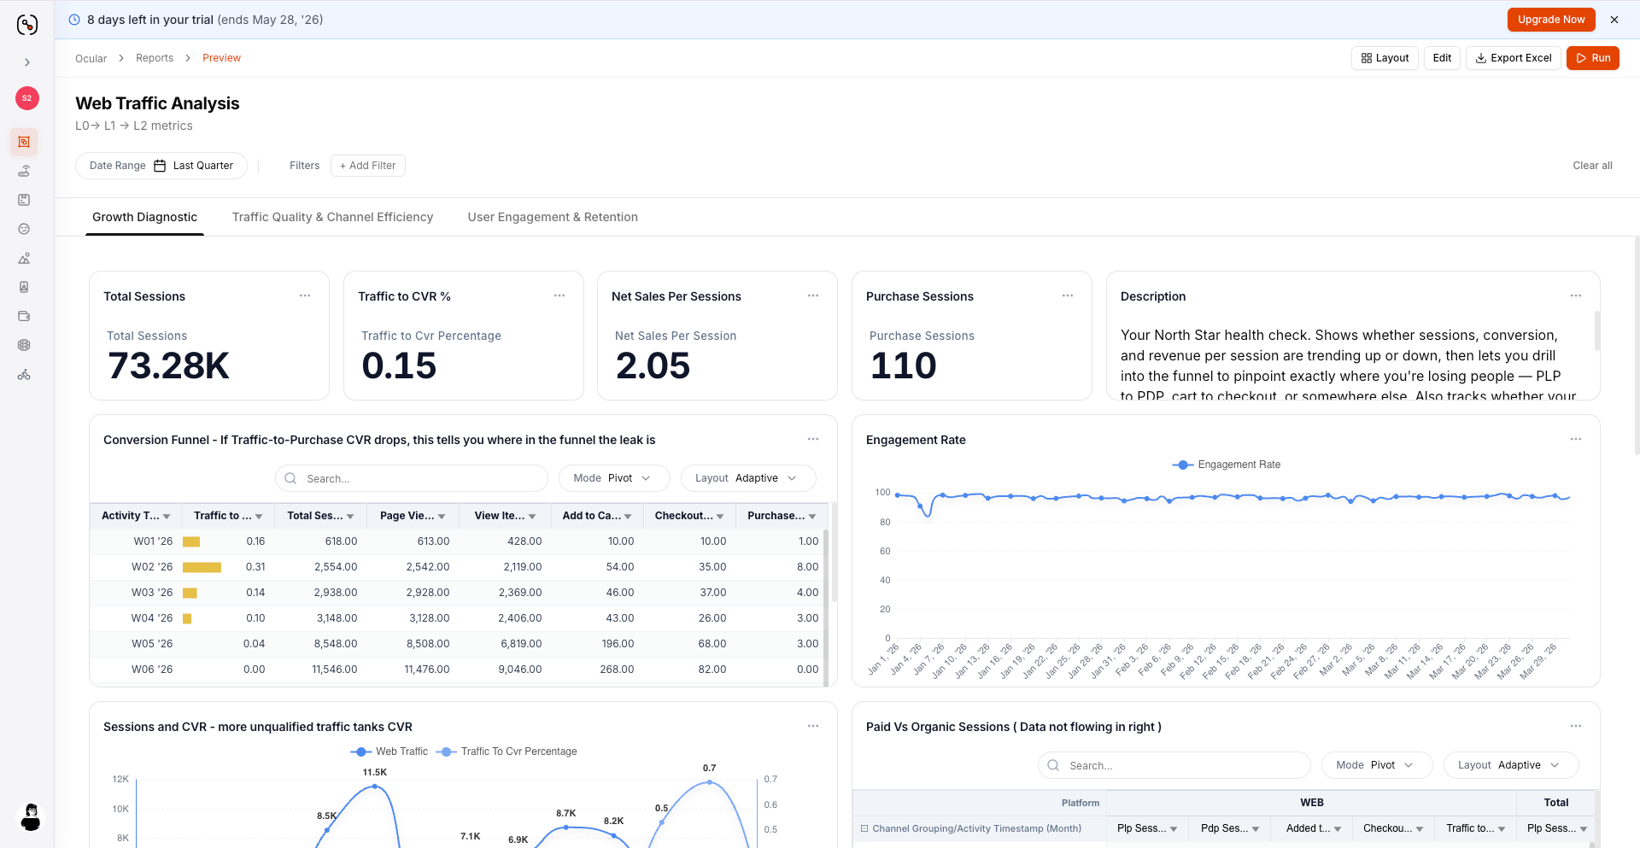Open the Engagement Rate chart options menu
Image resolution: width=1640 pixels, height=848 pixels.
pos(1576,439)
